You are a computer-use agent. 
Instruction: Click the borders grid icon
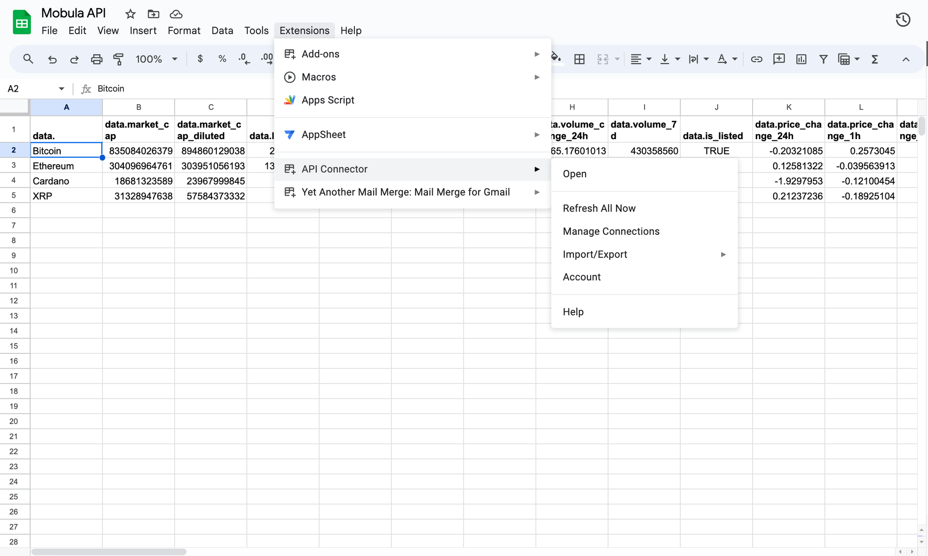(579, 59)
